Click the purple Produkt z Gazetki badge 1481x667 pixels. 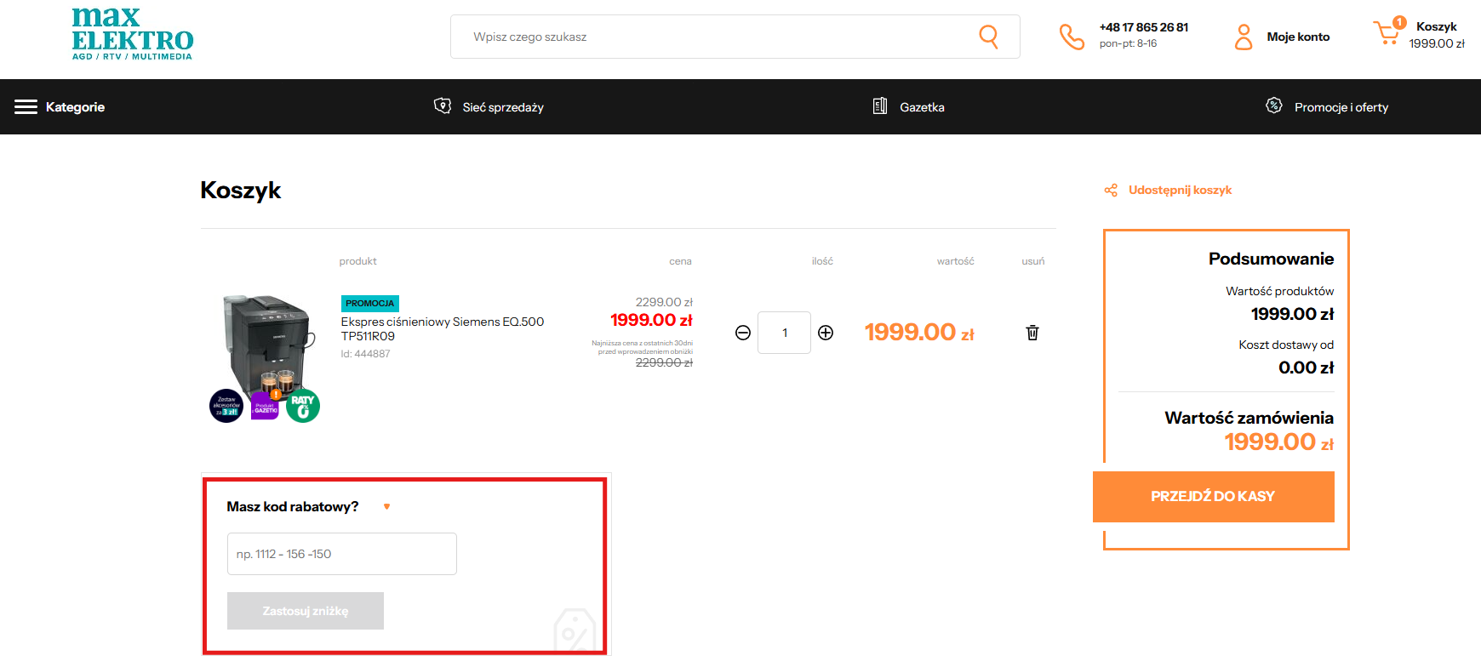click(265, 406)
